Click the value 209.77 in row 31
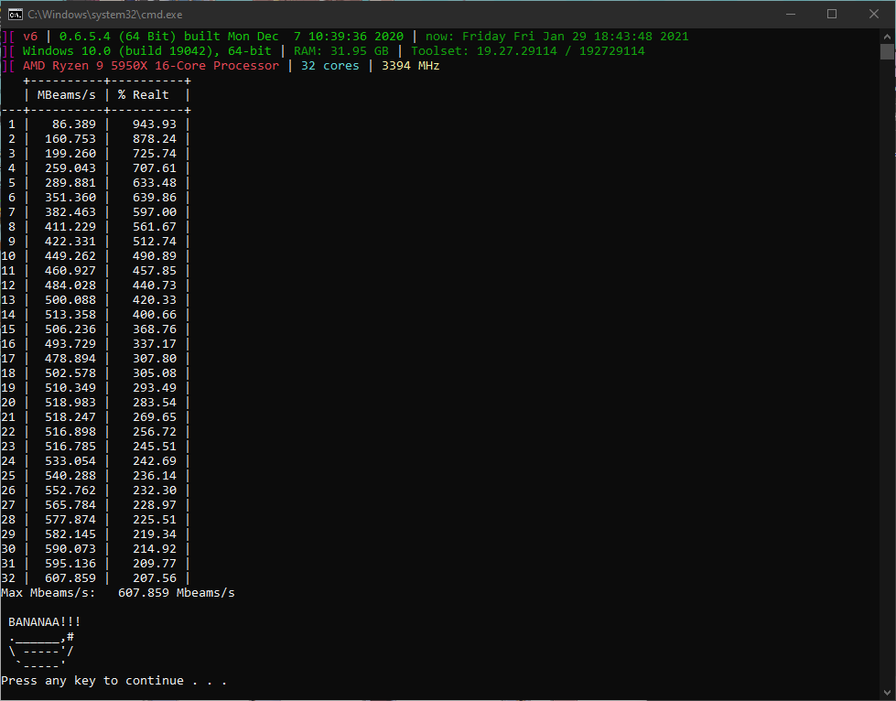Viewport: 896px width, 701px height. point(155,564)
